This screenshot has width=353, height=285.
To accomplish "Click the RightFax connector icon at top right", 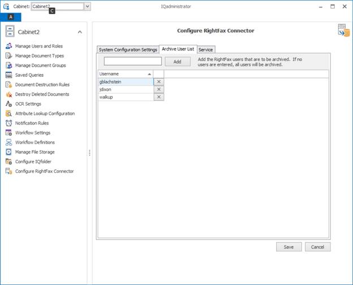I will tap(344, 30).
